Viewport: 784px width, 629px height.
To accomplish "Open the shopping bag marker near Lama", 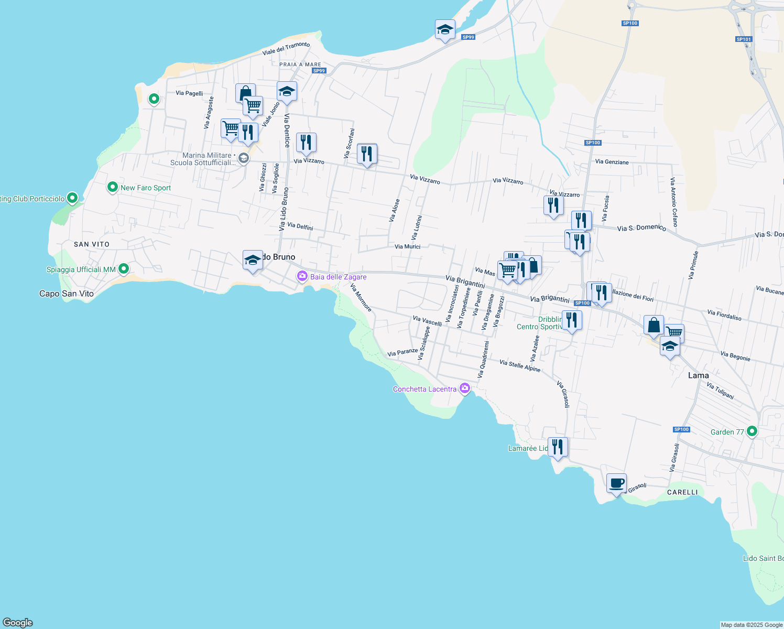I will pyautogui.click(x=654, y=326).
